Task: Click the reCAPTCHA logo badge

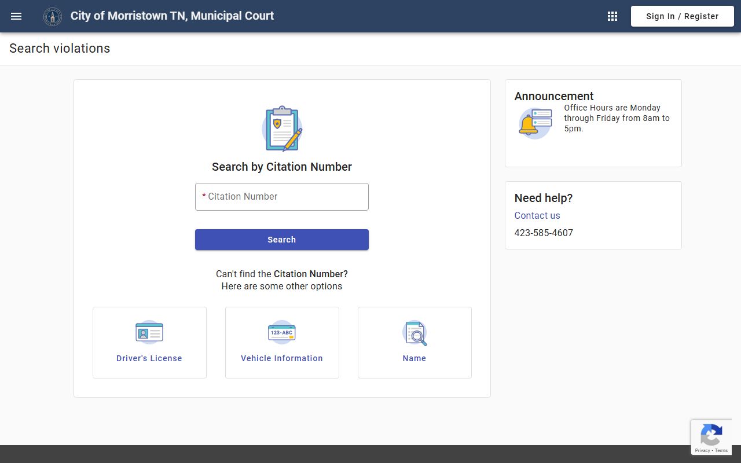Action: 711,434
